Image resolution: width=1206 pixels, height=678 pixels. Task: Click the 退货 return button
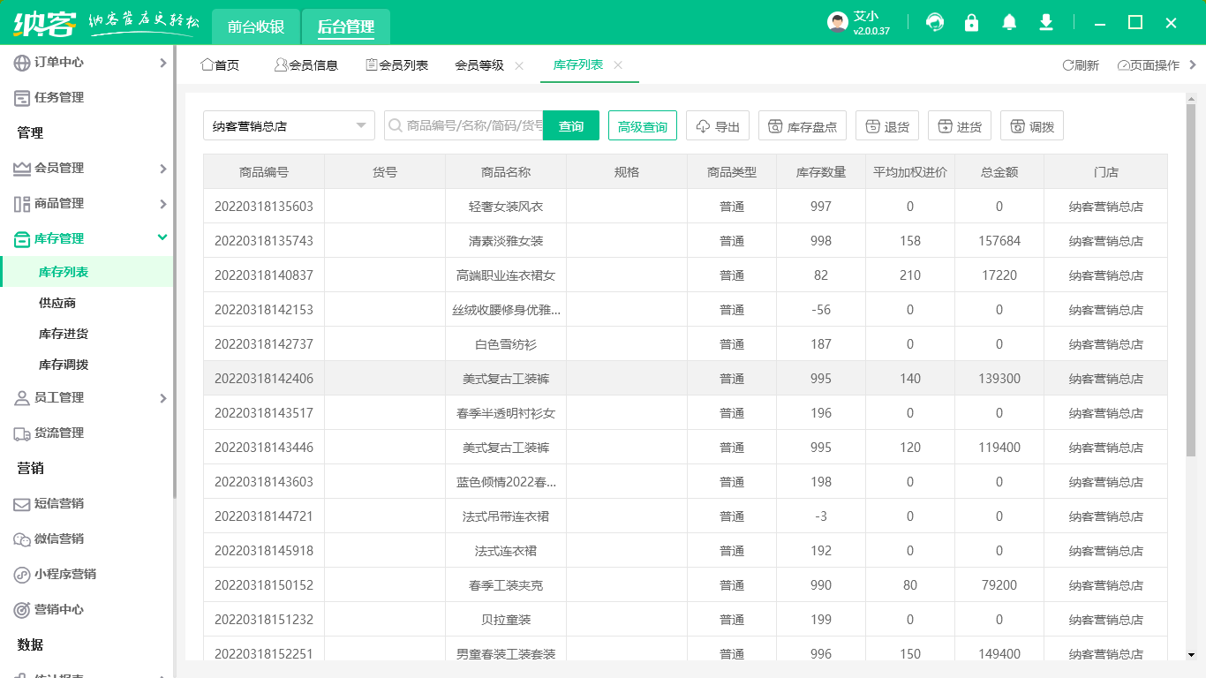tap(887, 125)
